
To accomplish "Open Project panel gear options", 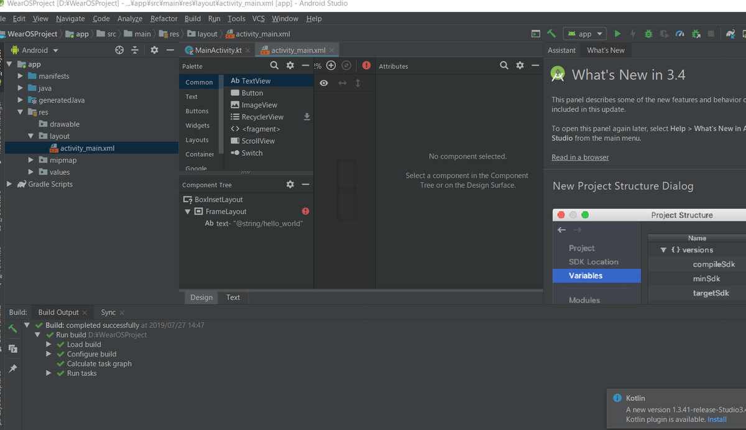I will 154,50.
